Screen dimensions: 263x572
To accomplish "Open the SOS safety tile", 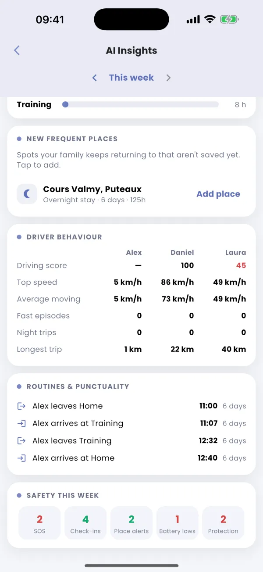I will point(39,523).
